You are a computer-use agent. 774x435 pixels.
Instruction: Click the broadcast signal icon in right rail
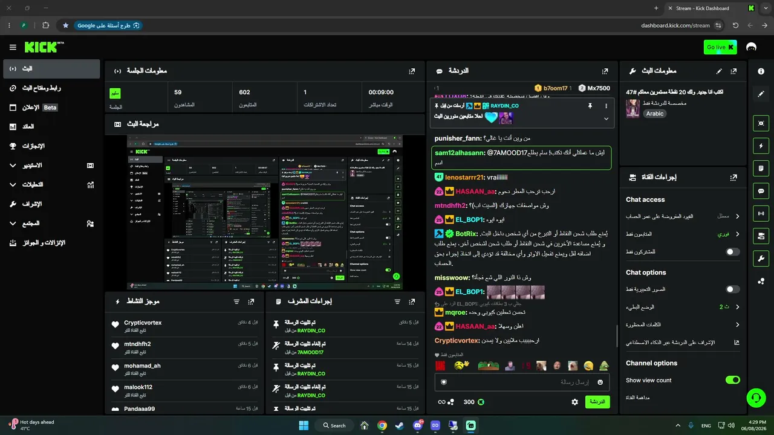tap(761, 213)
